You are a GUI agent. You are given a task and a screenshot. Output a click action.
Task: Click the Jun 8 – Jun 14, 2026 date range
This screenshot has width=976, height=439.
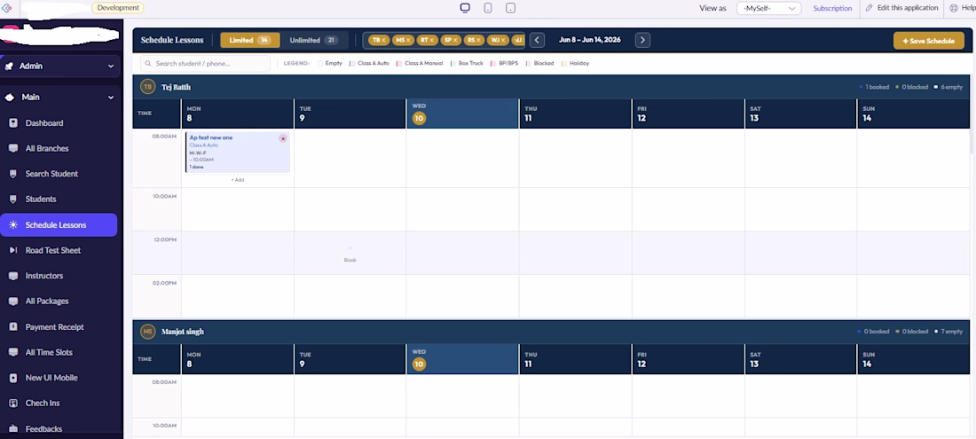click(x=589, y=40)
